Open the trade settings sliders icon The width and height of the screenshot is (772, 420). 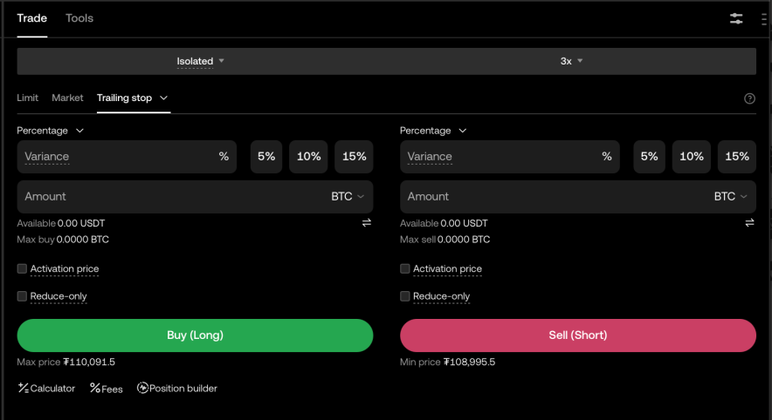point(736,18)
